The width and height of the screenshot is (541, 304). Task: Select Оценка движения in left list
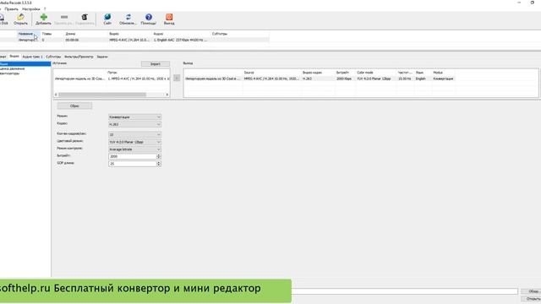coord(13,68)
